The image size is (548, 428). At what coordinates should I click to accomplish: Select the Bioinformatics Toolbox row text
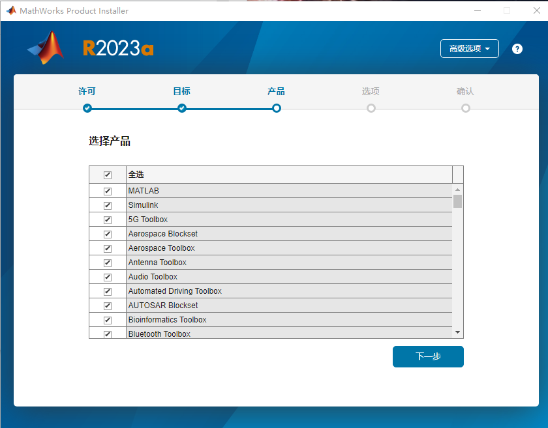coord(168,320)
